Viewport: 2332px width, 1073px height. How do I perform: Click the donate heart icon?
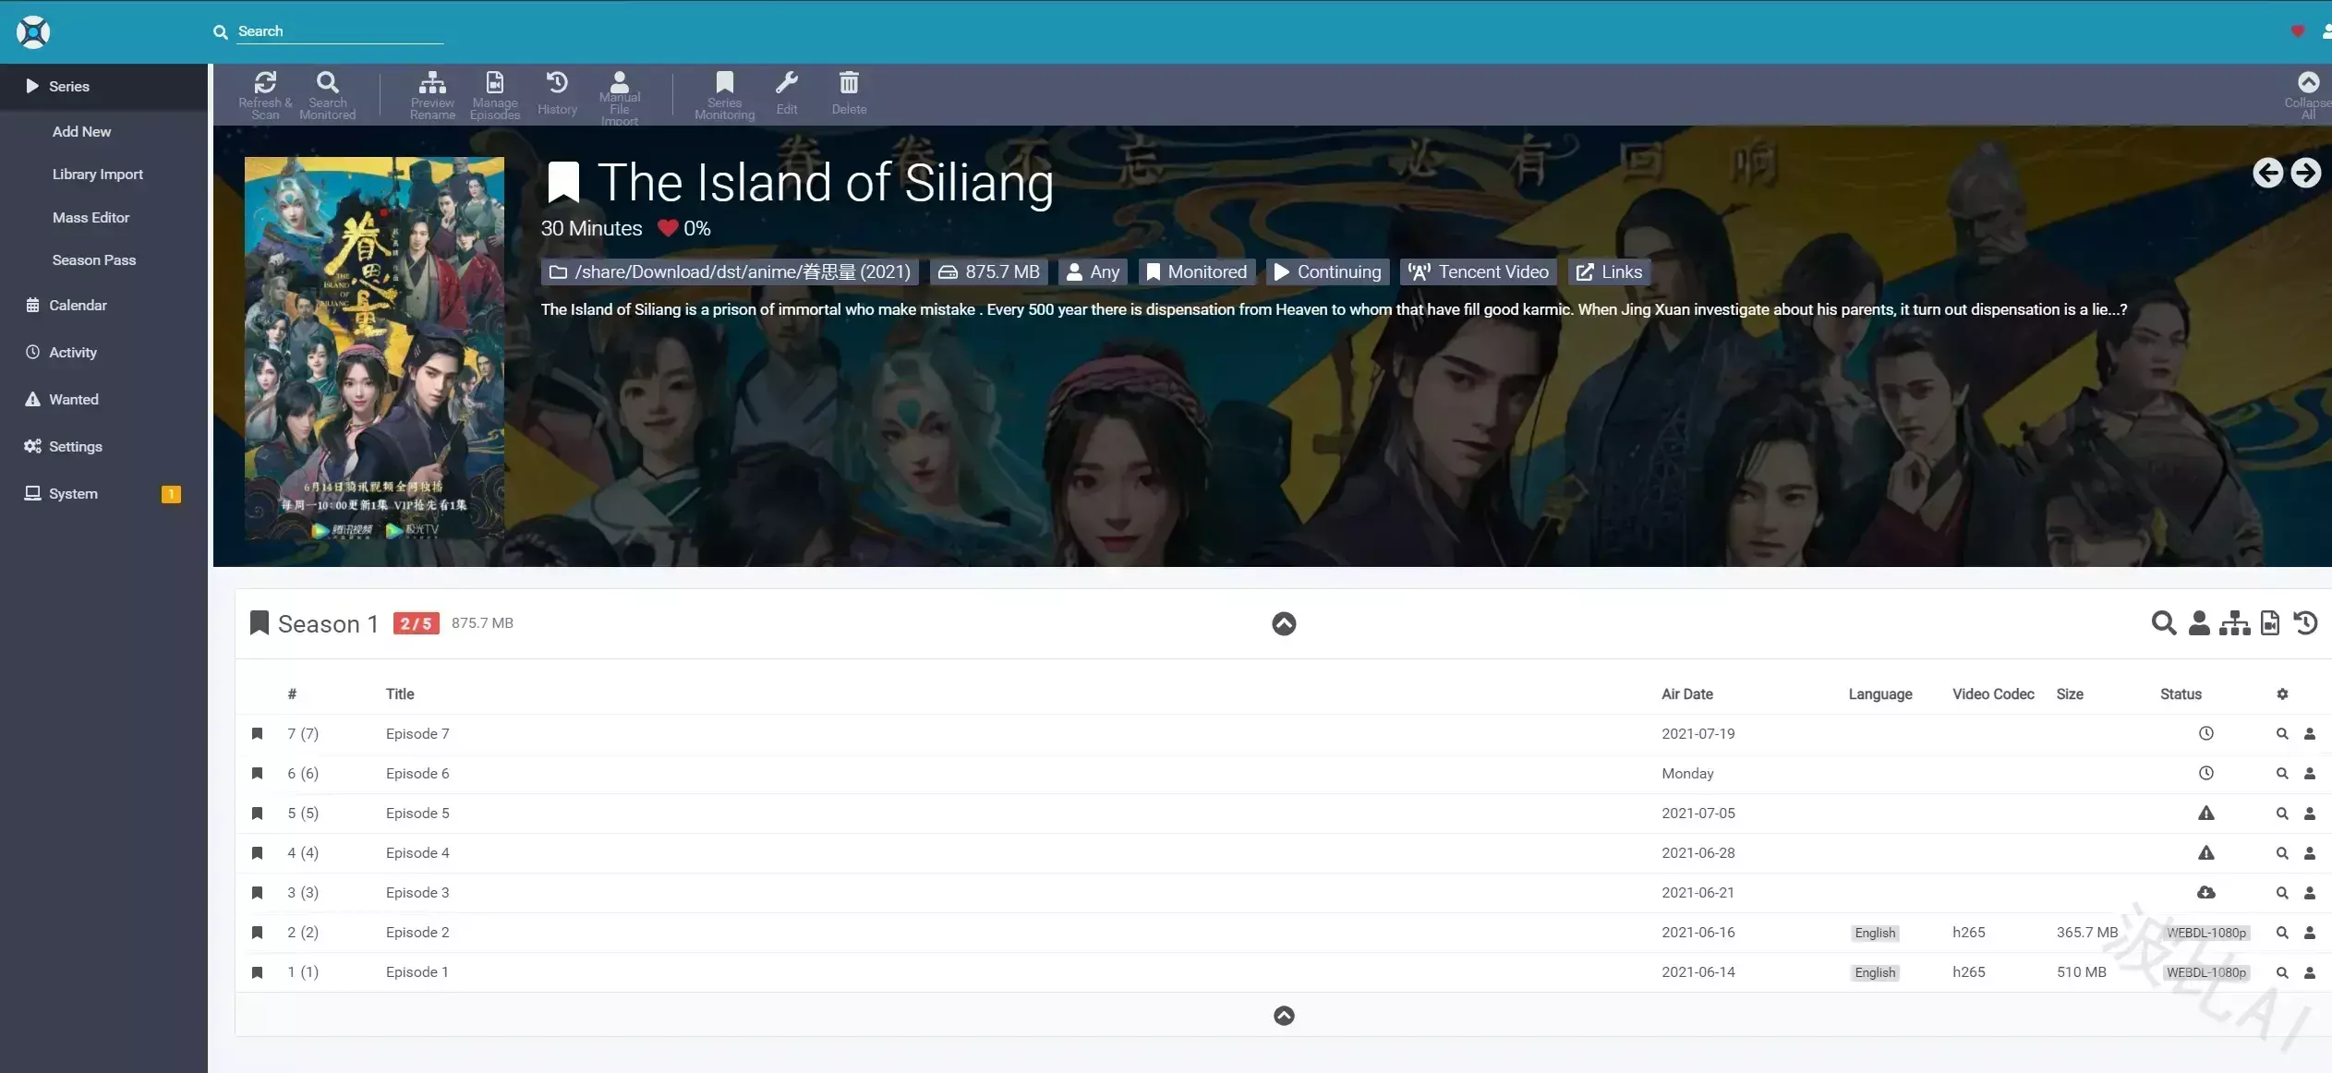click(2298, 31)
